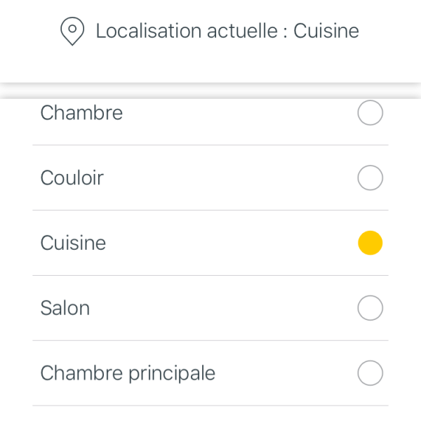This screenshot has height=421, width=421.
Task: Choose the Couloir radio button
Action: coord(370,178)
